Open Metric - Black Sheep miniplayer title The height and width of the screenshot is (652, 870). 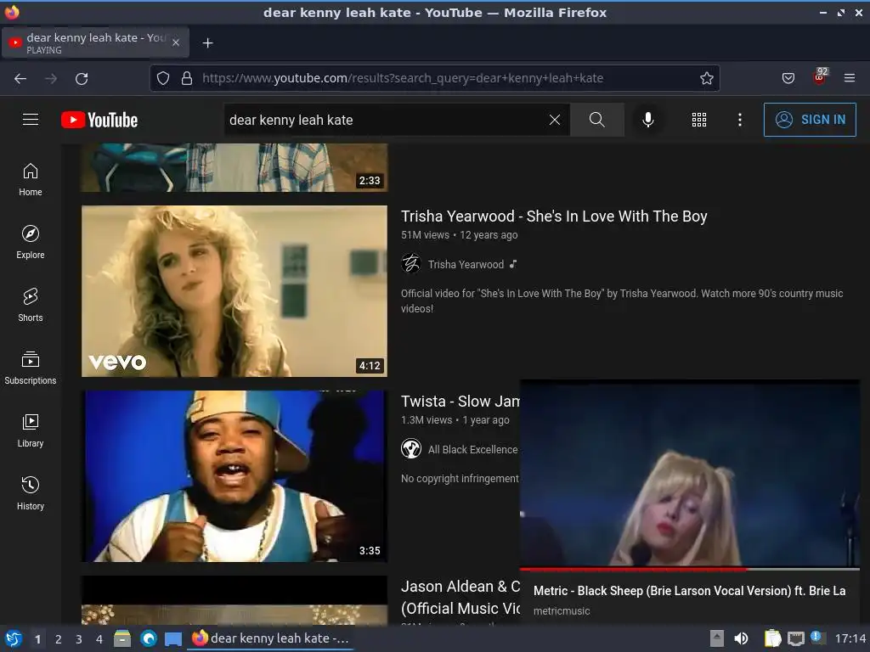[689, 591]
